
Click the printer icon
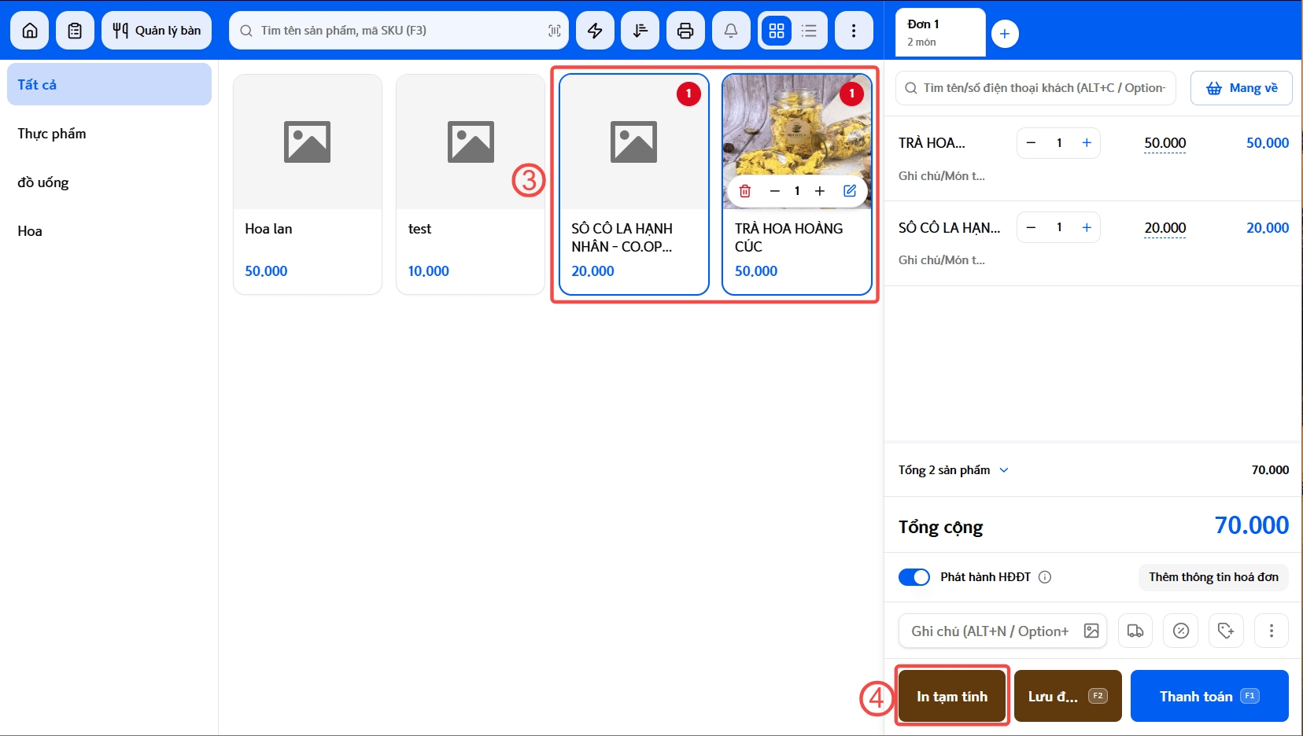tap(685, 31)
